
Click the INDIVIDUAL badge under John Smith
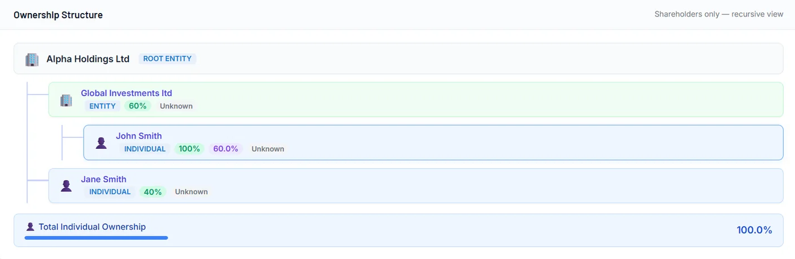pos(145,149)
